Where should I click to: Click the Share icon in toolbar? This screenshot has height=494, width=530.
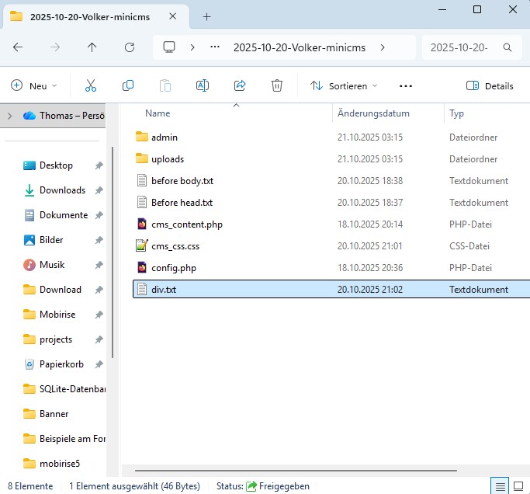[x=240, y=85]
